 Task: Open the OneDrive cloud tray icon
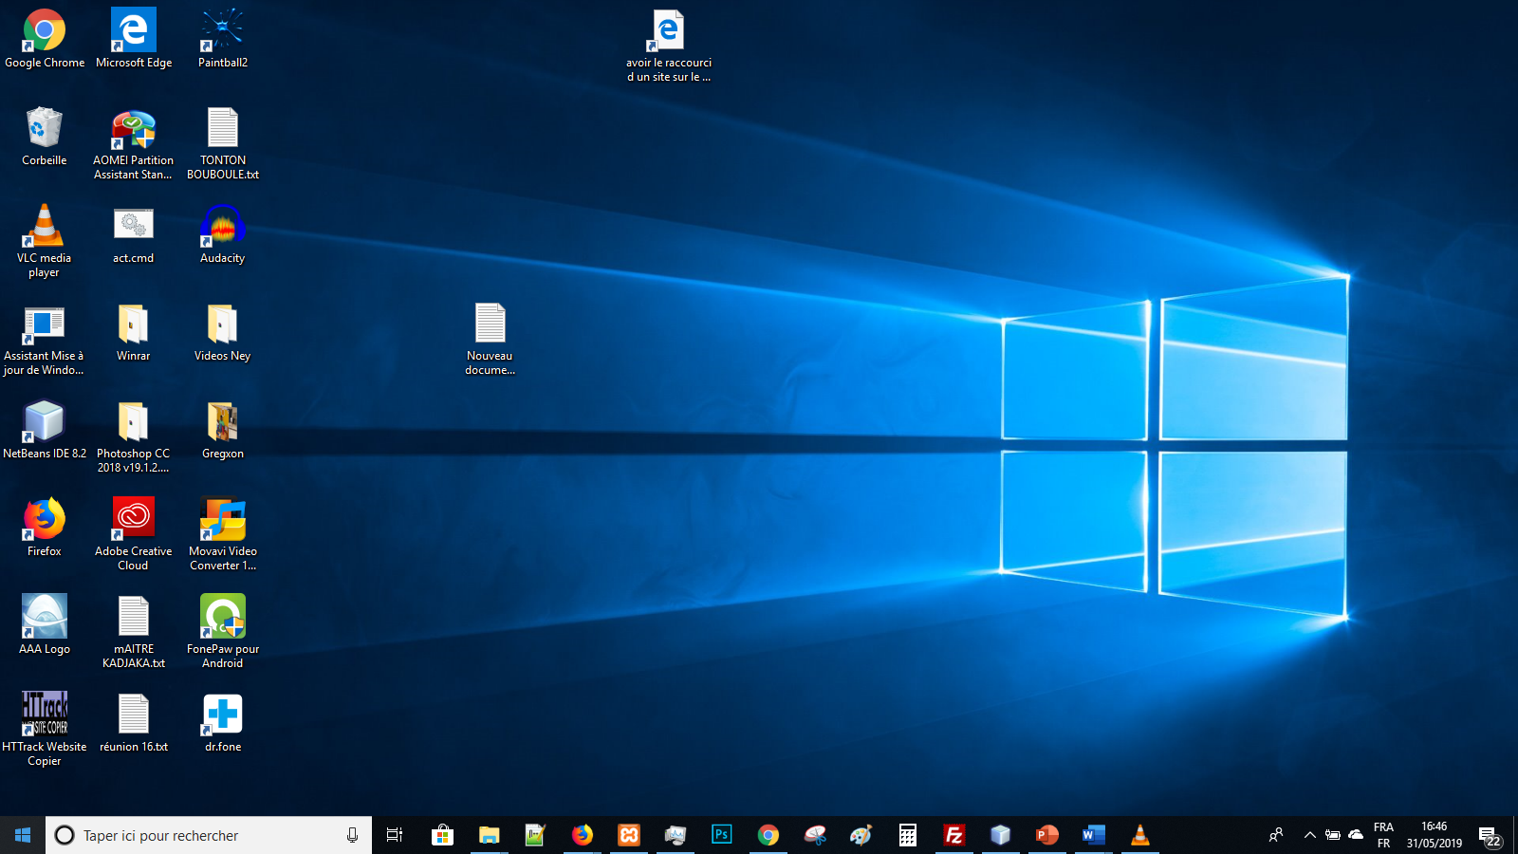(x=1356, y=835)
